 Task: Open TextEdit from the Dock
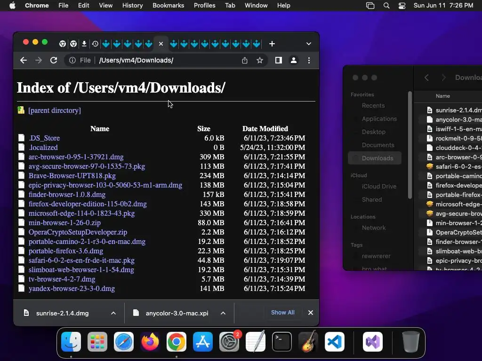256,342
